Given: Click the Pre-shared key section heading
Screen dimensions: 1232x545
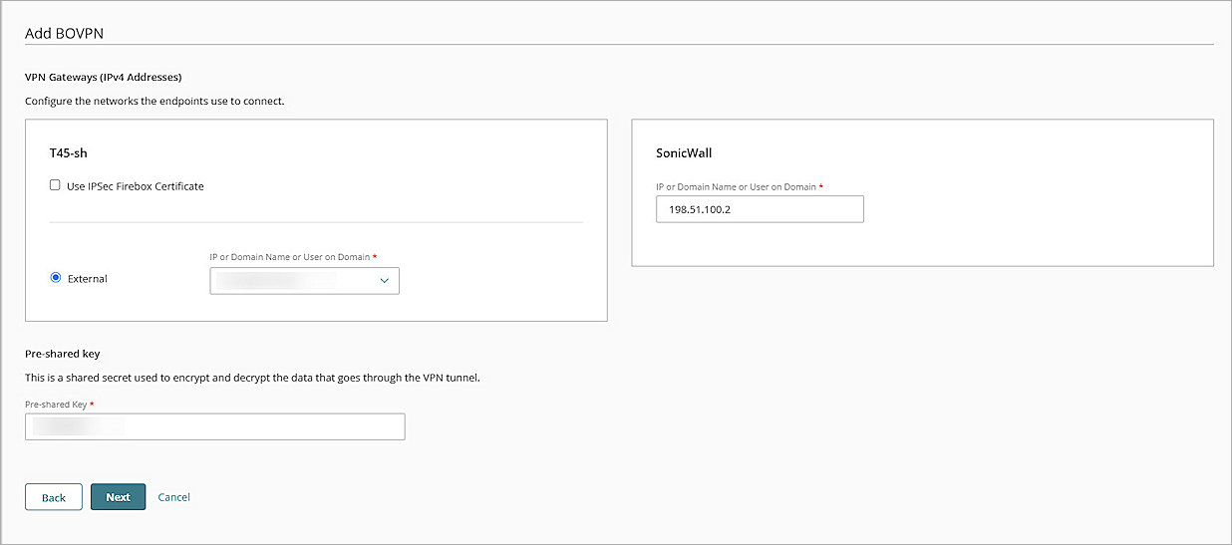Looking at the screenshot, I should point(63,354).
